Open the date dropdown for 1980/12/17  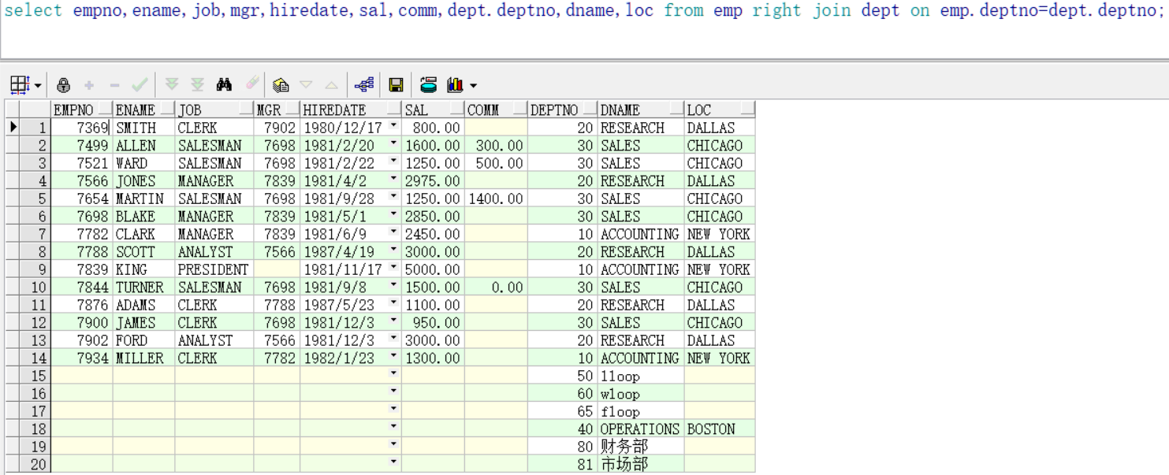pos(394,128)
